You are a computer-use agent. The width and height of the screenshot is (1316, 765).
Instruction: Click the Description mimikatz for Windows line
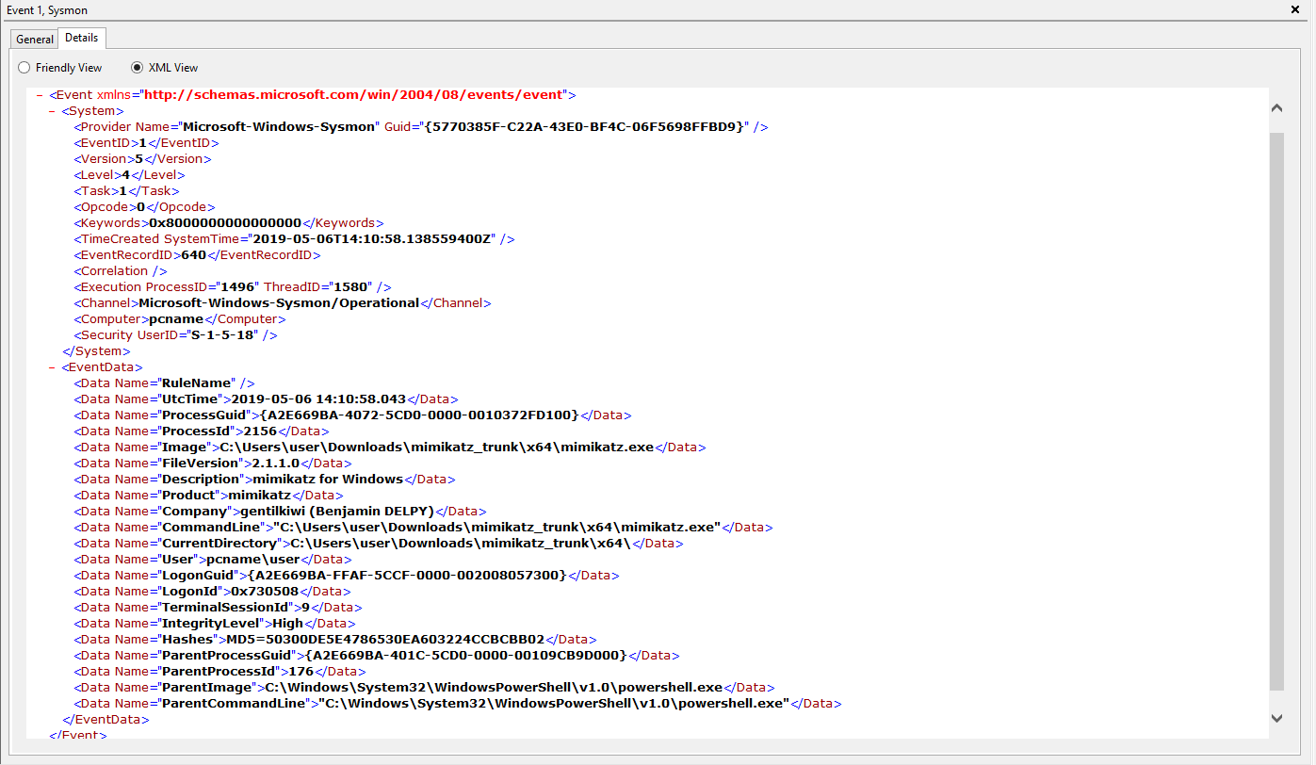[x=265, y=480]
